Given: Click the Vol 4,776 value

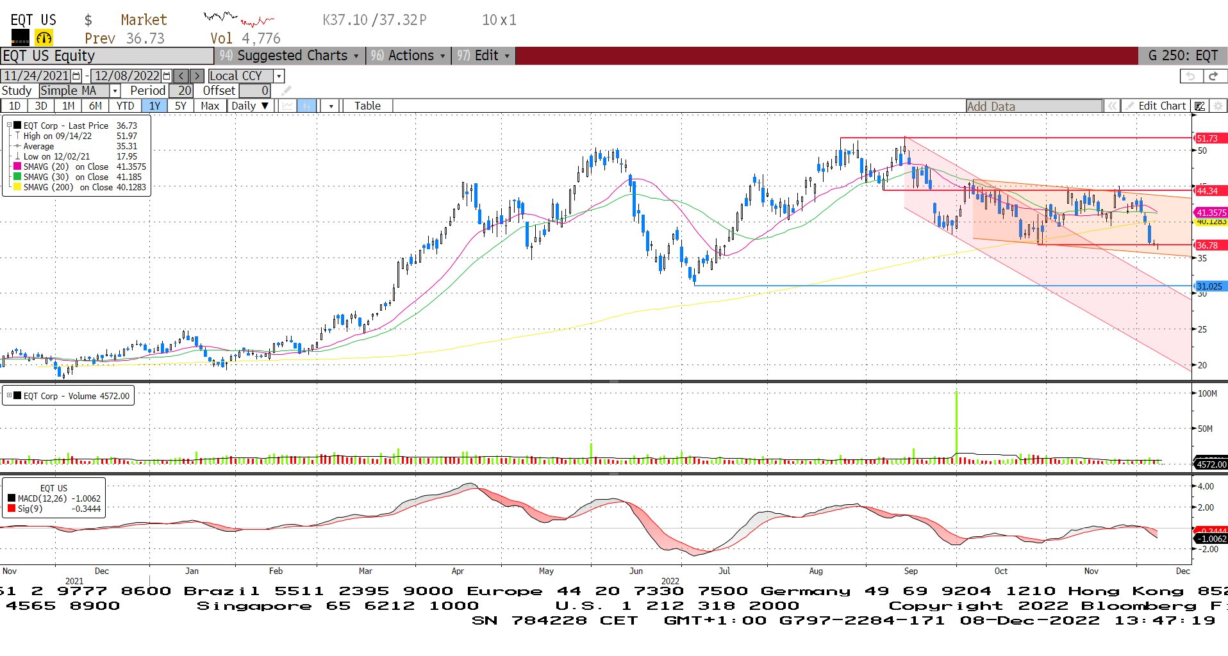Looking at the screenshot, I should tap(245, 38).
